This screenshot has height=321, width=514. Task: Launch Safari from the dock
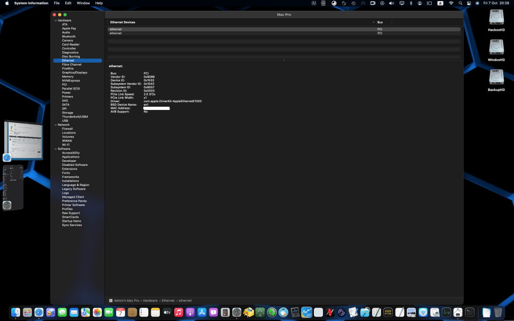[x=39, y=312]
